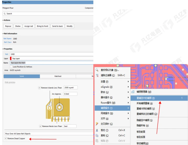Collapse the Actions section
This screenshot has width=188, height=145.
tap(3, 20)
